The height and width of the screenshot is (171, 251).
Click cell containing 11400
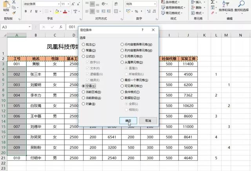point(188,64)
